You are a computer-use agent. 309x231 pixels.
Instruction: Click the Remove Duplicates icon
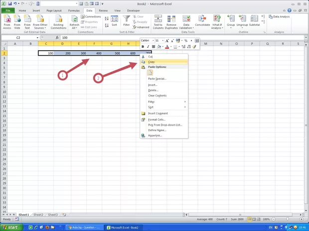pyautogui.click(x=171, y=22)
